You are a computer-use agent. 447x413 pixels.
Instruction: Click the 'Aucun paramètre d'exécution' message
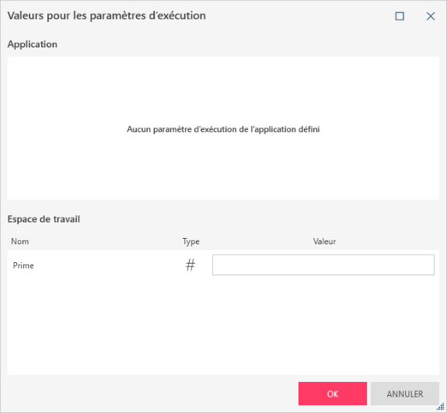coord(223,129)
